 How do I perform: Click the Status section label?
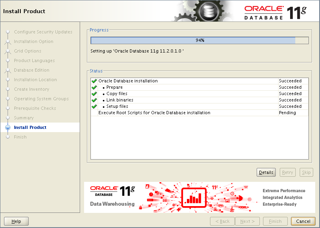point(96,71)
